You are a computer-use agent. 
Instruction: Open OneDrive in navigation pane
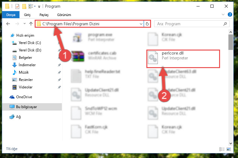24,97
